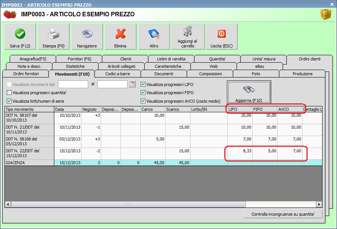Click the LIFO value 8,33 cell

(x=240, y=153)
